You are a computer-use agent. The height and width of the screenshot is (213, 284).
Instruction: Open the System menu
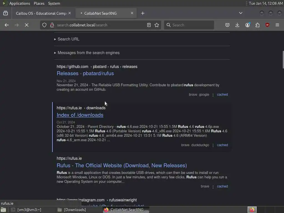tap(54, 3)
